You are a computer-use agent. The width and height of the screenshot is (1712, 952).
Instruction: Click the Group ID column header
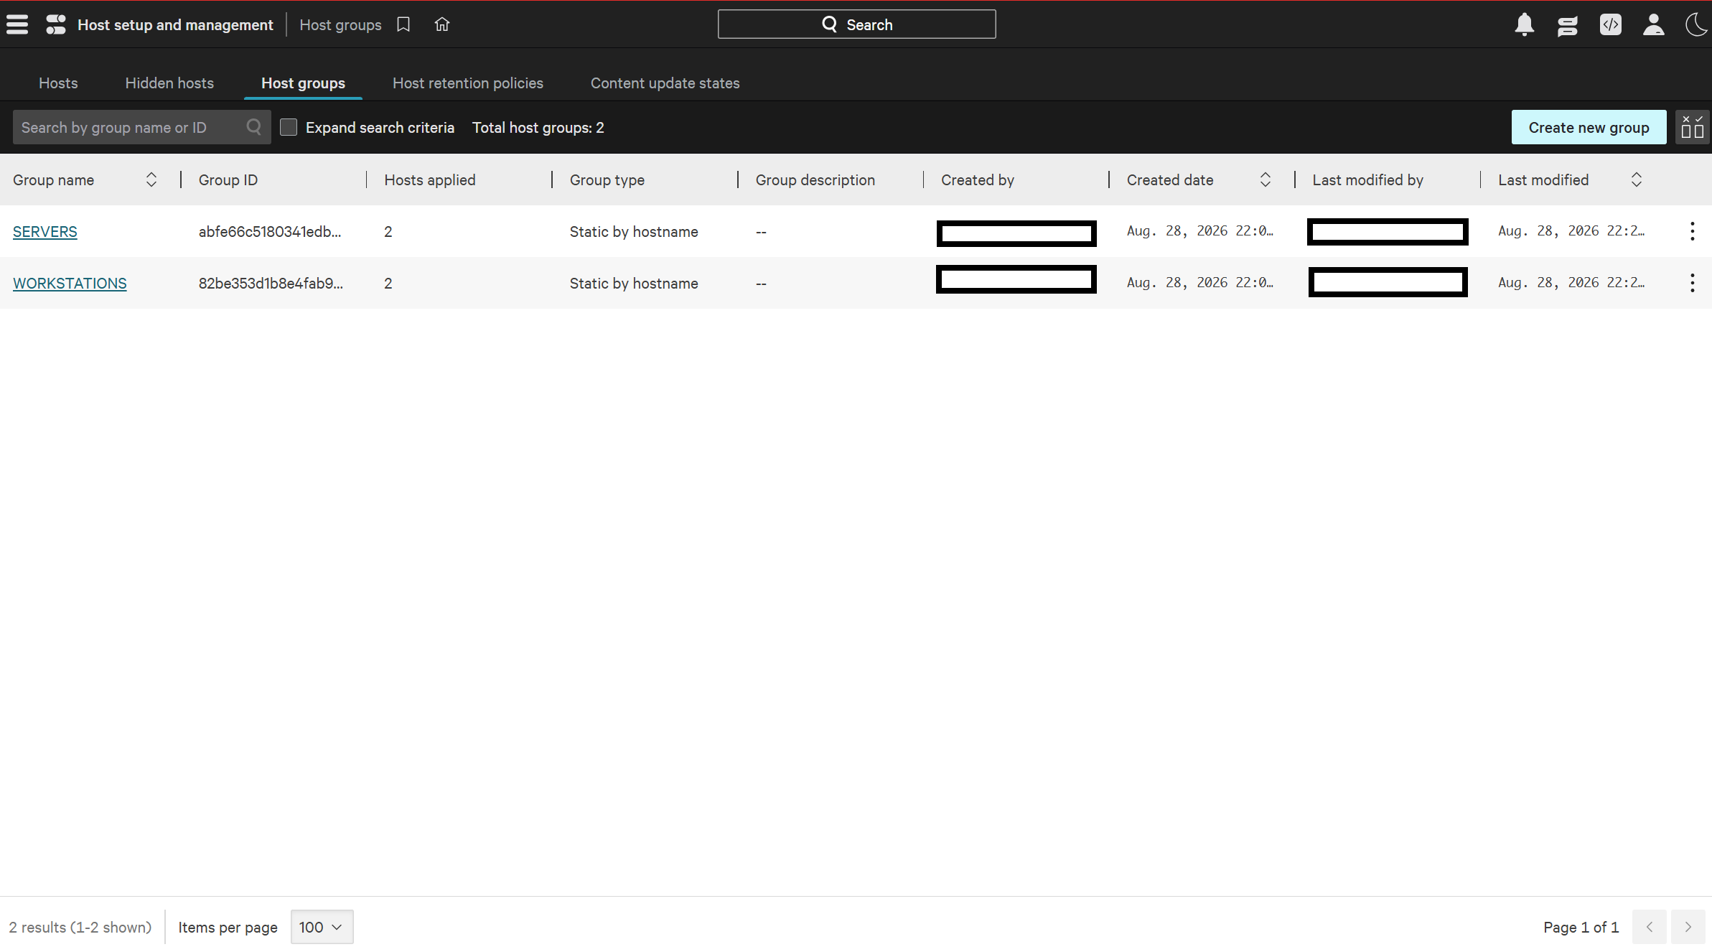(228, 179)
